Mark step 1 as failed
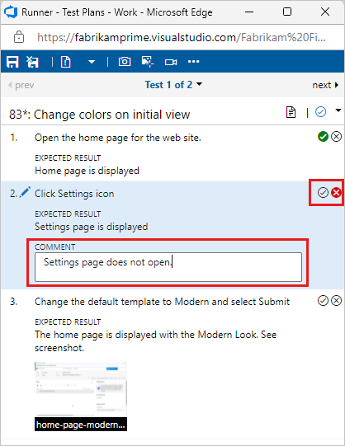 tap(337, 137)
